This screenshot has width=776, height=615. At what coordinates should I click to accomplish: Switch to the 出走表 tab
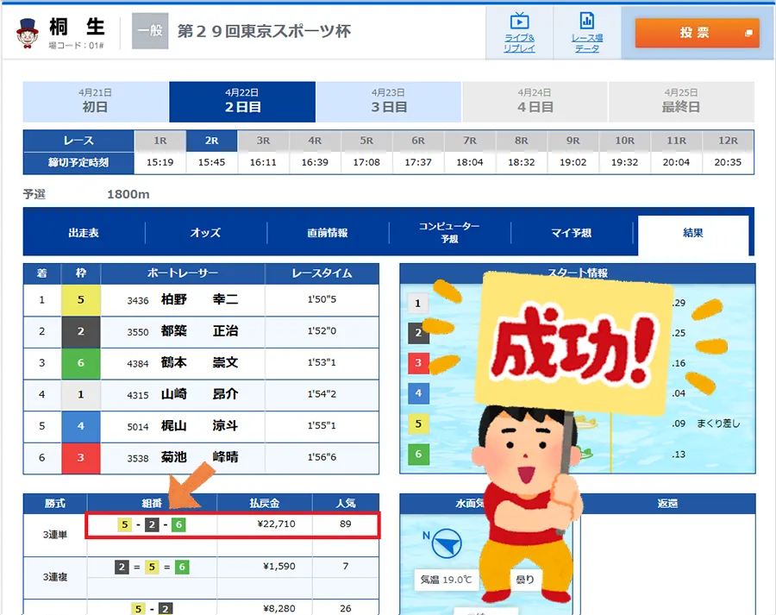84,233
